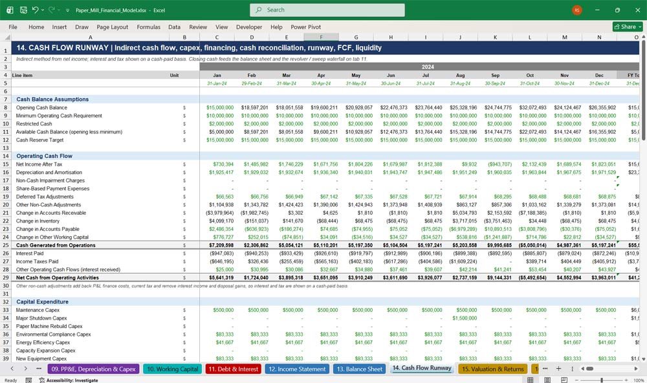Open the Help ribbon tab

(x=276, y=27)
